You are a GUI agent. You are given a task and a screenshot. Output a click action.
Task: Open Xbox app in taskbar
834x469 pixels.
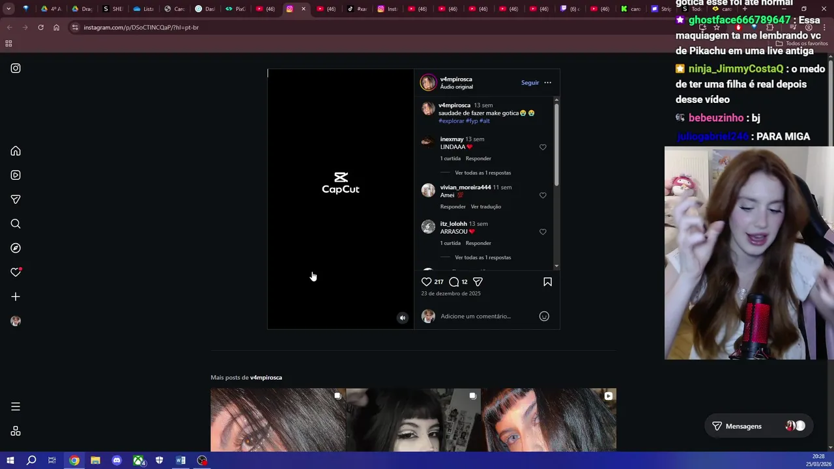[x=138, y=461]
